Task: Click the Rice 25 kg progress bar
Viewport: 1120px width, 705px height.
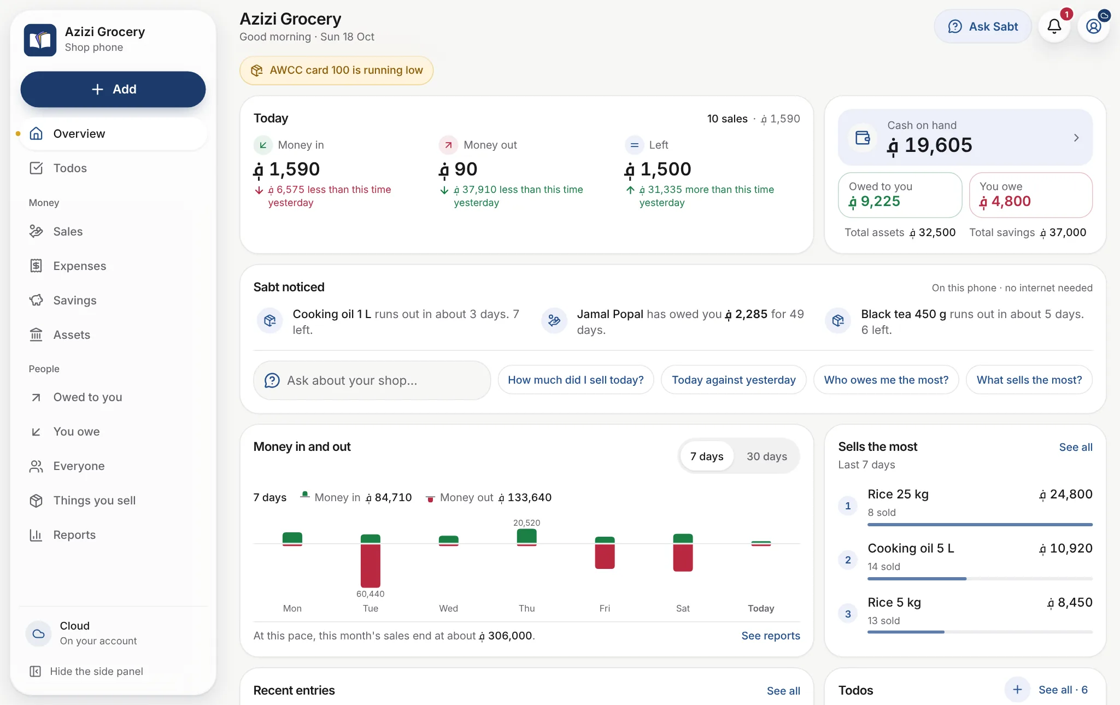Action: tap(980, 525)
